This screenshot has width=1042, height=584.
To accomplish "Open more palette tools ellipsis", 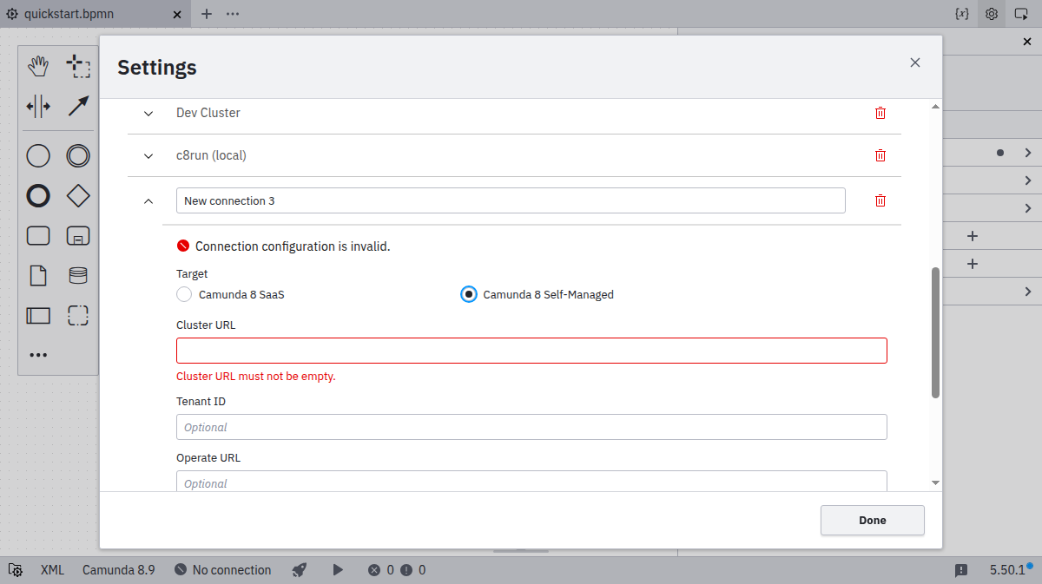I will point(38,355).
